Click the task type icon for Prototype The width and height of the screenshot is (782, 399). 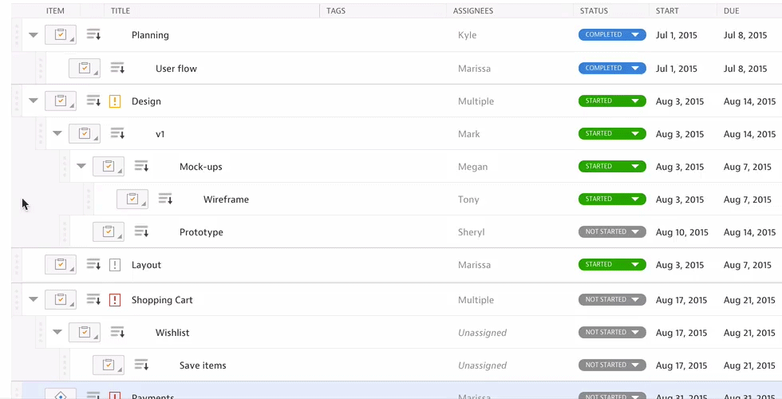click(x=109, y=232)
